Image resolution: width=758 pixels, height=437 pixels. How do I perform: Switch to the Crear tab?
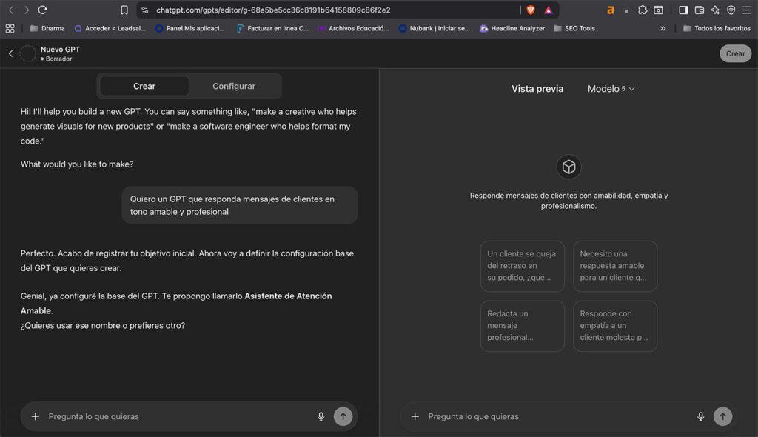pos(144,86)
